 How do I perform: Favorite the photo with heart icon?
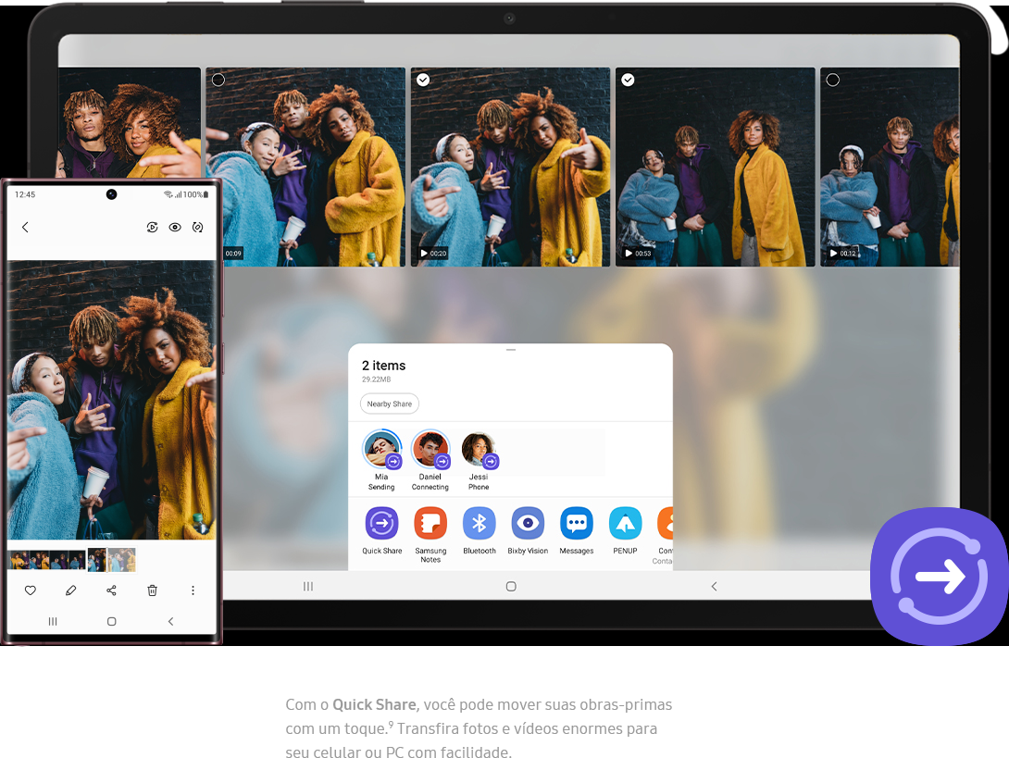31,590
